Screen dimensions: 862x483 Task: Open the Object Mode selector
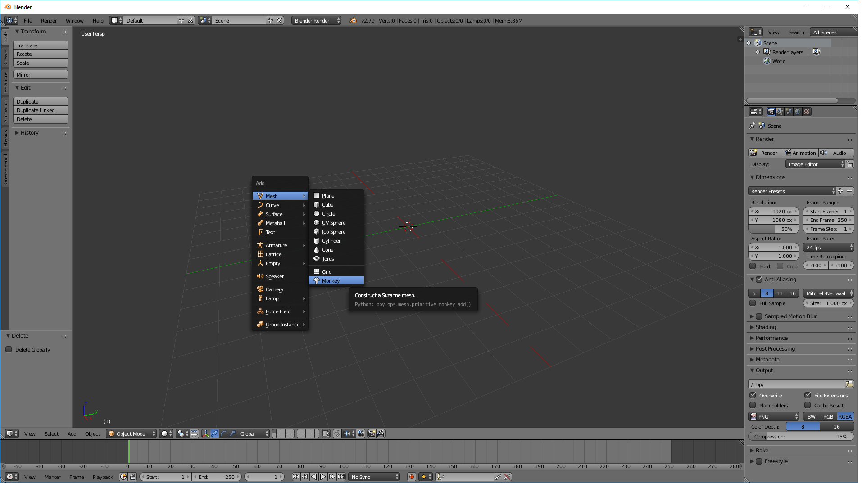132,433
